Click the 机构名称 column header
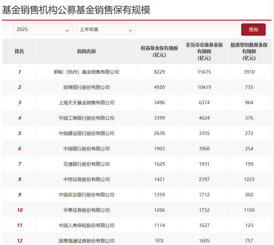Viewport: 274px width, 245px height. (x=86, y=52)
